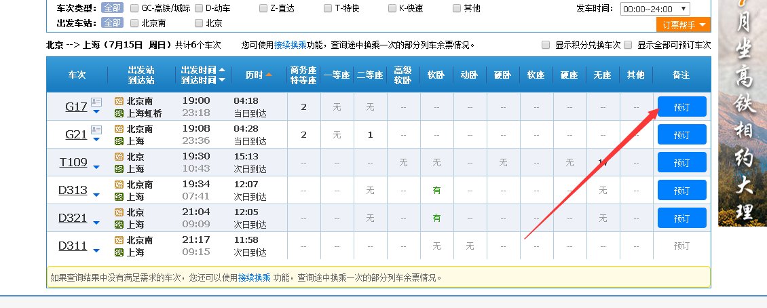Expand the 订票帮手 orange dropdown
The width and height of the screenshot is (767, 308).
tap(684, 25)
